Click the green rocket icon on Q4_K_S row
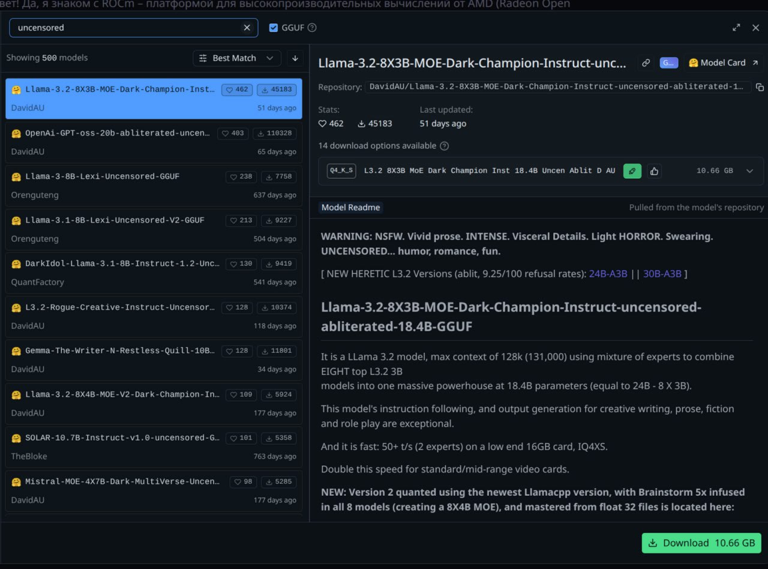 (632, 171)
